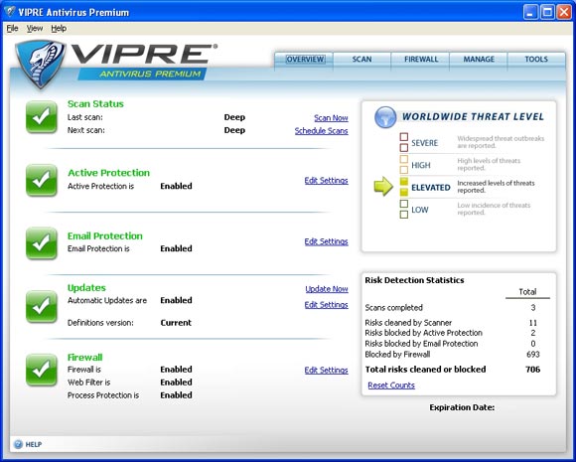
Task: Close the VIPRE Antivirus window
Action: click(x=564, y=12)
